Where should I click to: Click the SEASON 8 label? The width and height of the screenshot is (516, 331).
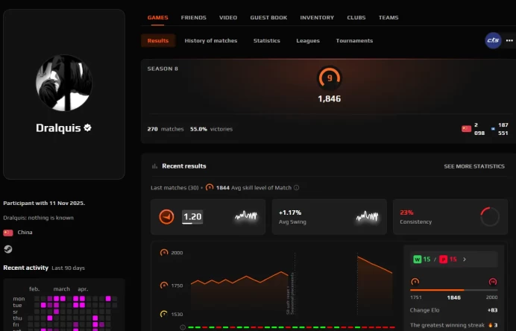click(163, 69)
